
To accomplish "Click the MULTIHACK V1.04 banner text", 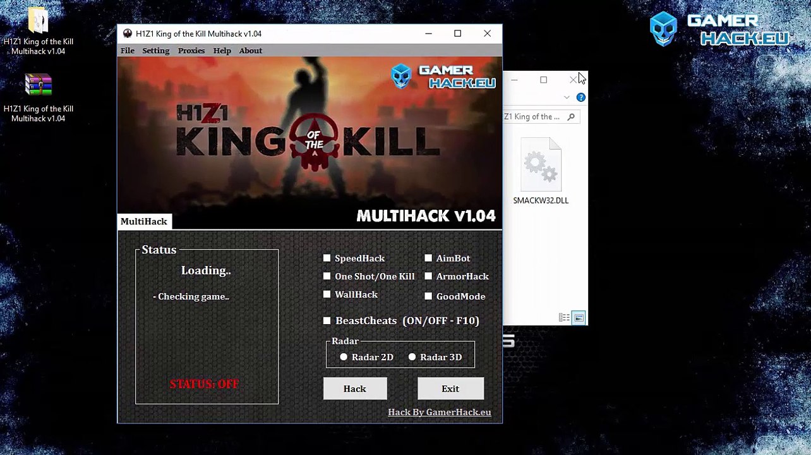I will tap(426, 216).
